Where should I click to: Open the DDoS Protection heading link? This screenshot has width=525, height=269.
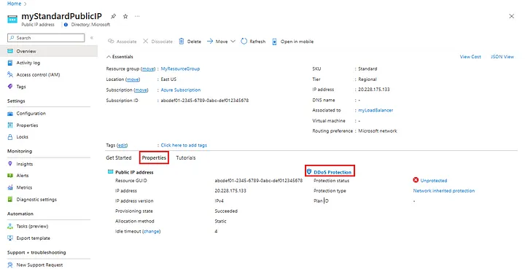pyautogui.click(x=332, y=172)
